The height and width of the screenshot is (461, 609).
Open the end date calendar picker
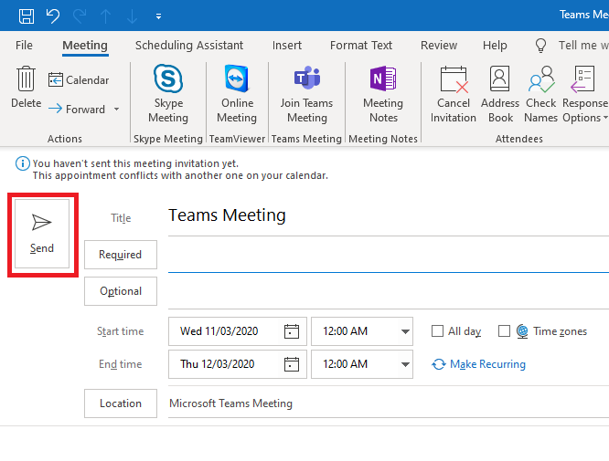[292, 364]
